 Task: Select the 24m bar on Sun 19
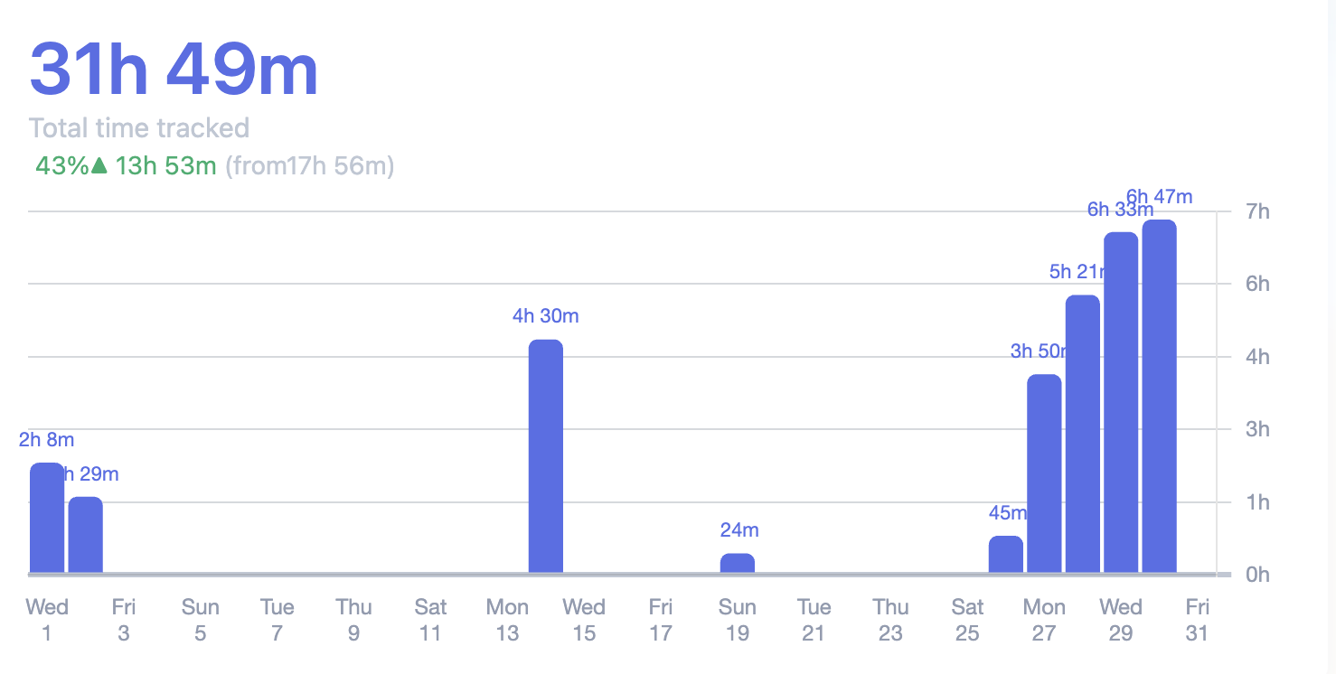tap(738, 563)
